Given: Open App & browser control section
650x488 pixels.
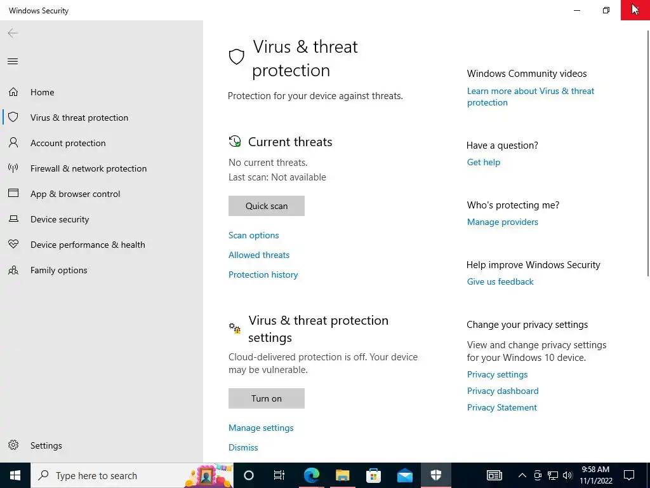Looking at the screenshot, I should pos(75,194).
